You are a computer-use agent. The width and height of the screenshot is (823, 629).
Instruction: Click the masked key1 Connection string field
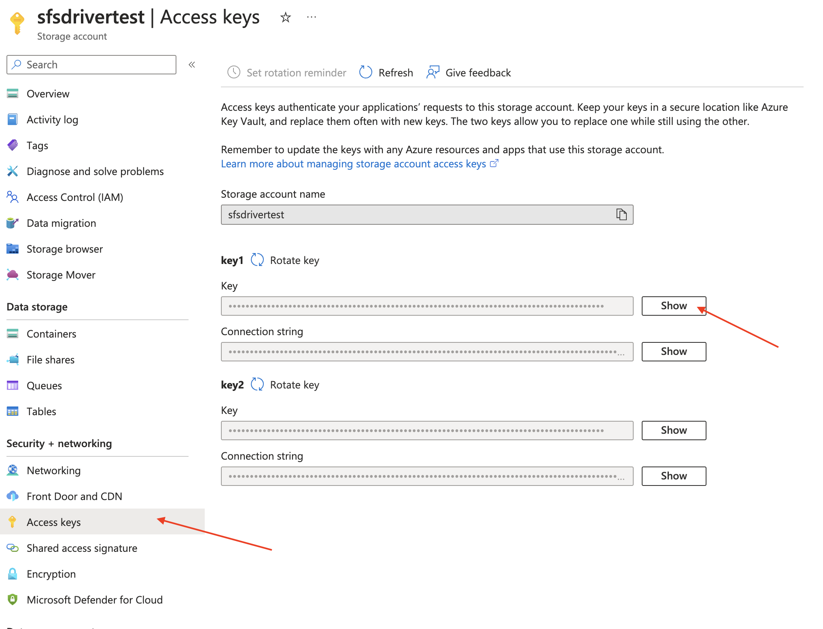(x=427, y=352)
